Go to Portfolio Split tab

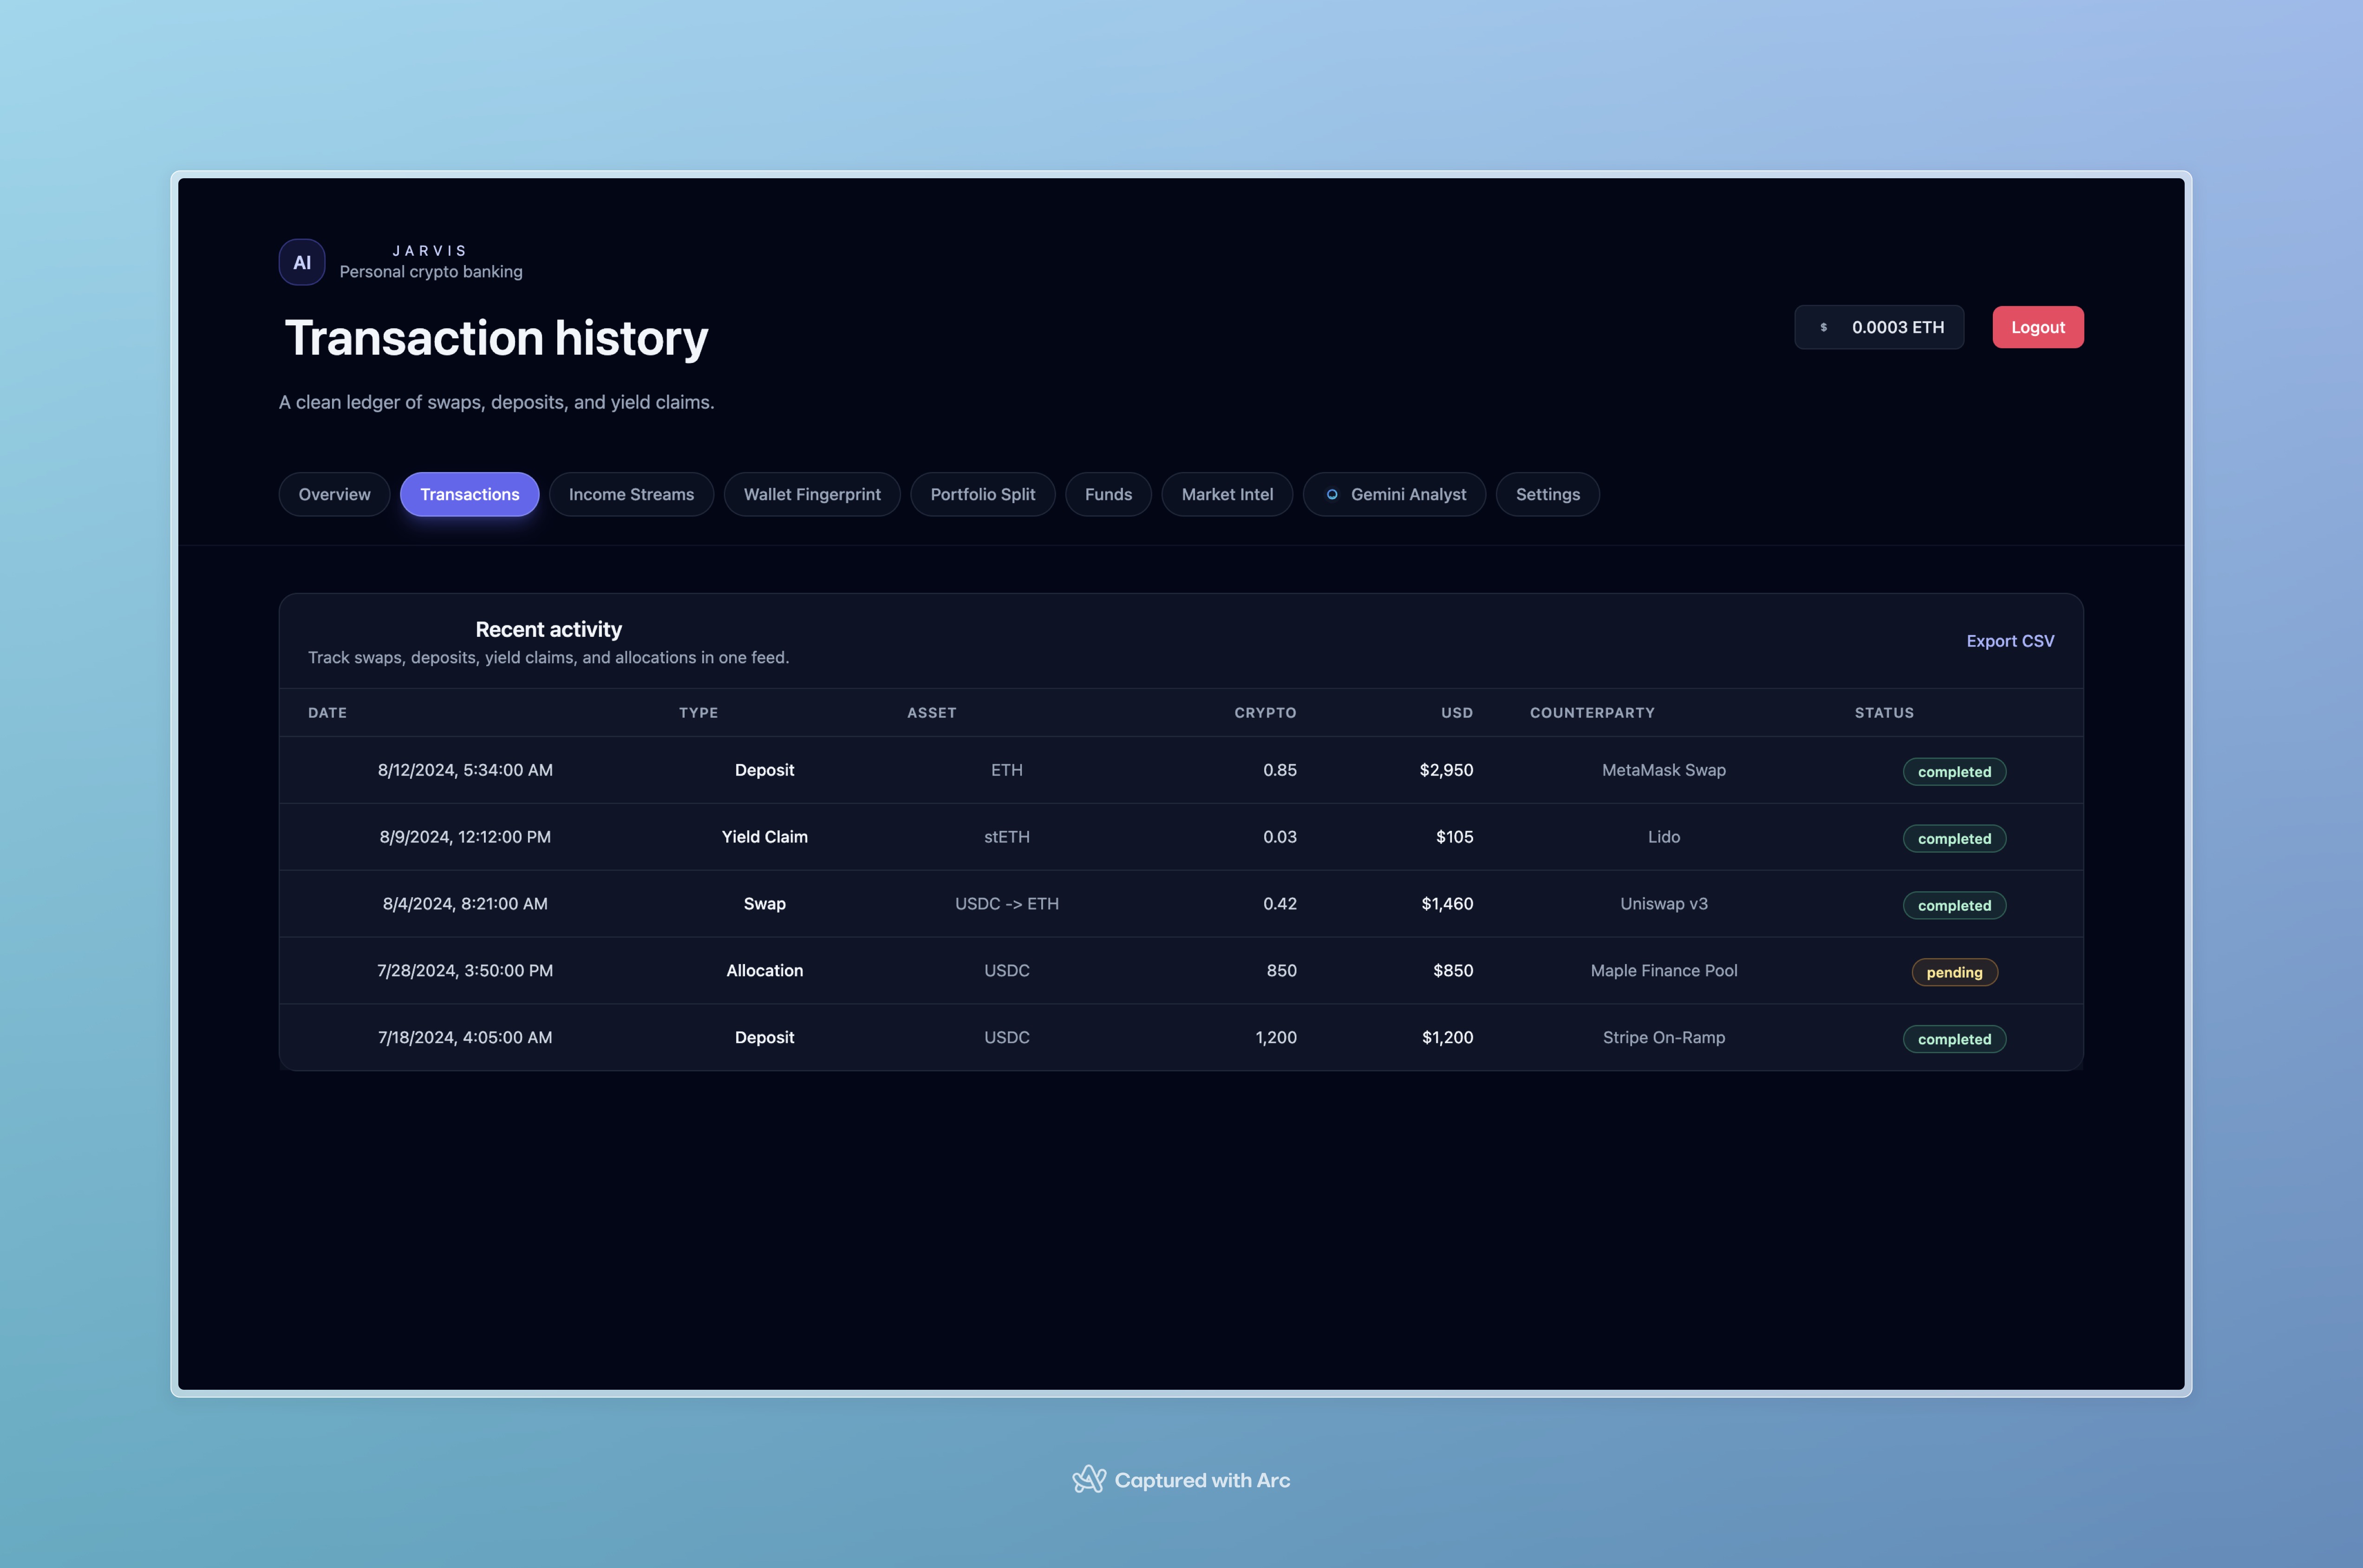coord(981,494)
